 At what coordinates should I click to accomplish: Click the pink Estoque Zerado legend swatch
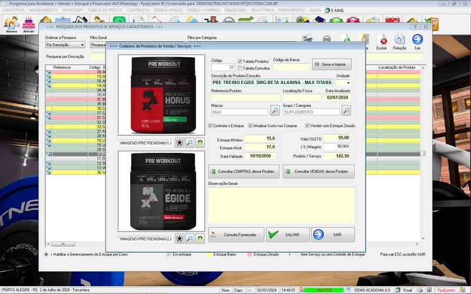click(x=250, y=255)
